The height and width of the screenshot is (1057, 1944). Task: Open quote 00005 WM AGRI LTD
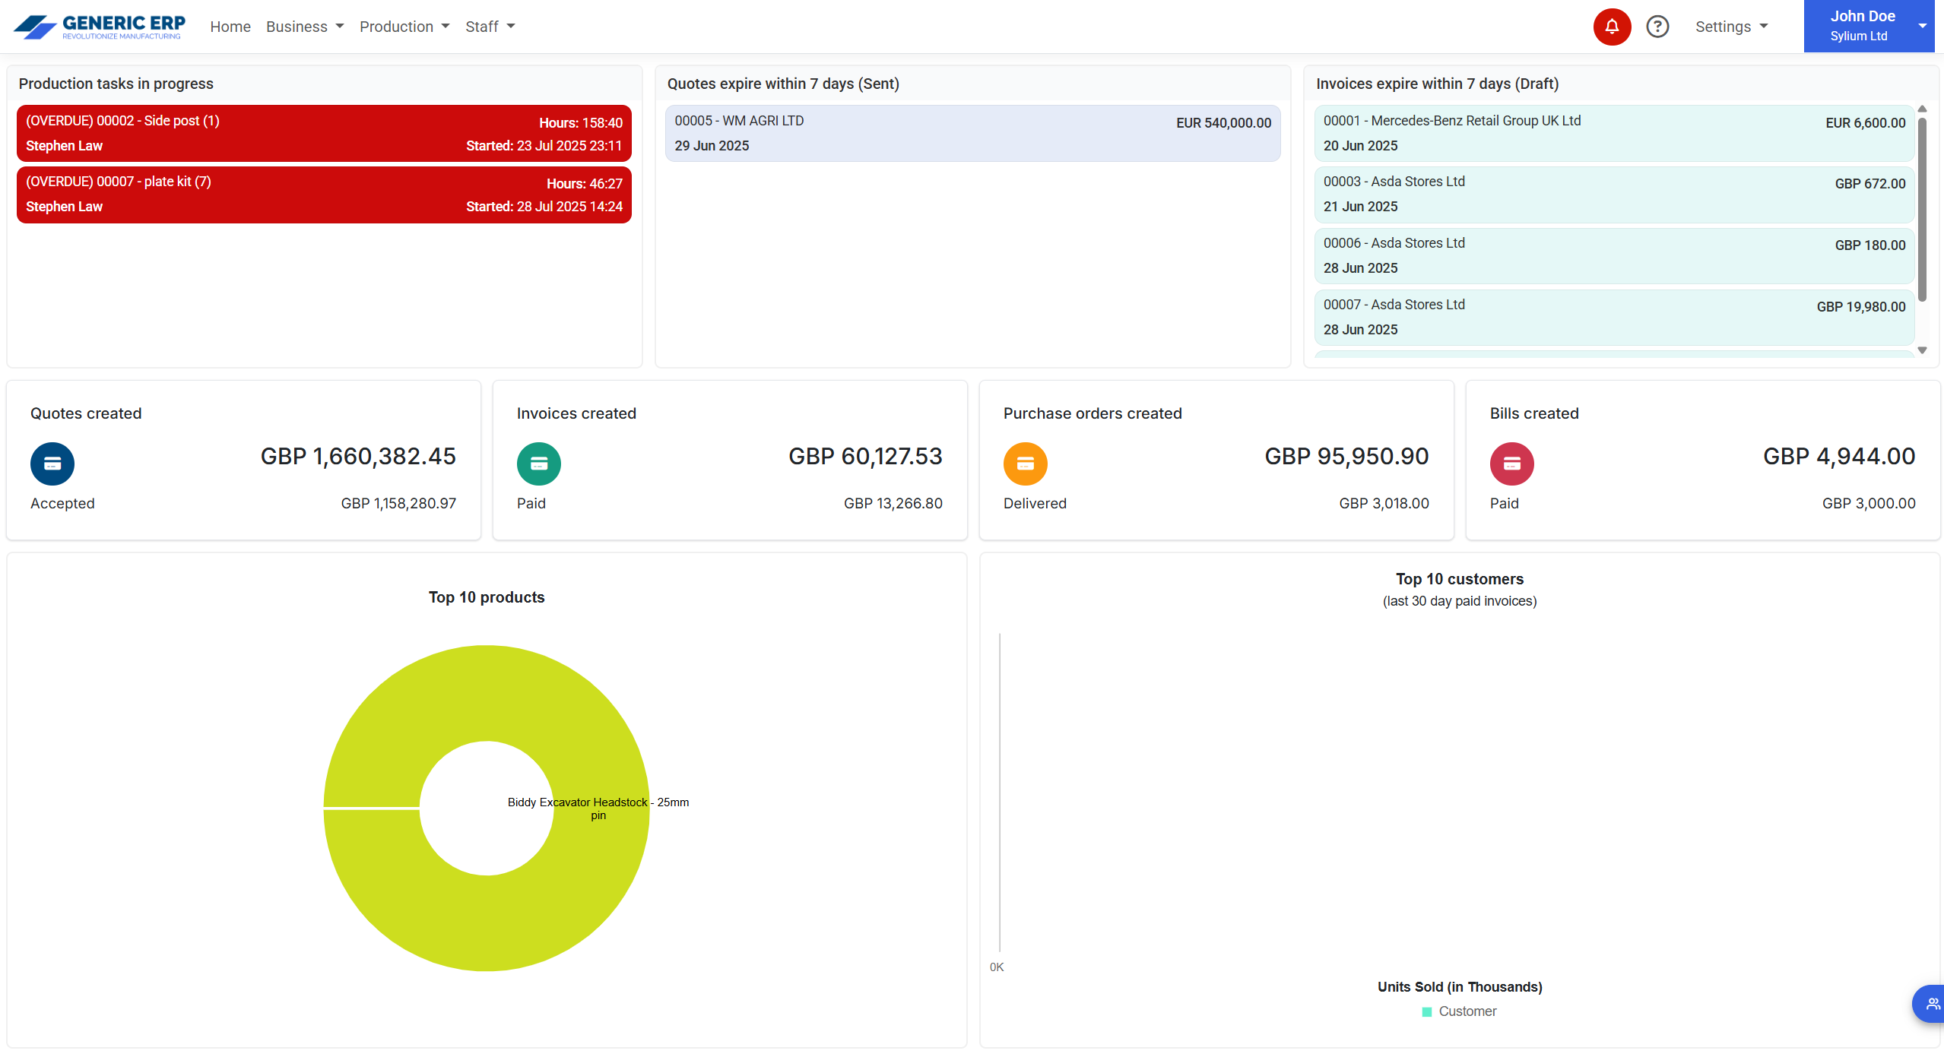tap(972, 133)
